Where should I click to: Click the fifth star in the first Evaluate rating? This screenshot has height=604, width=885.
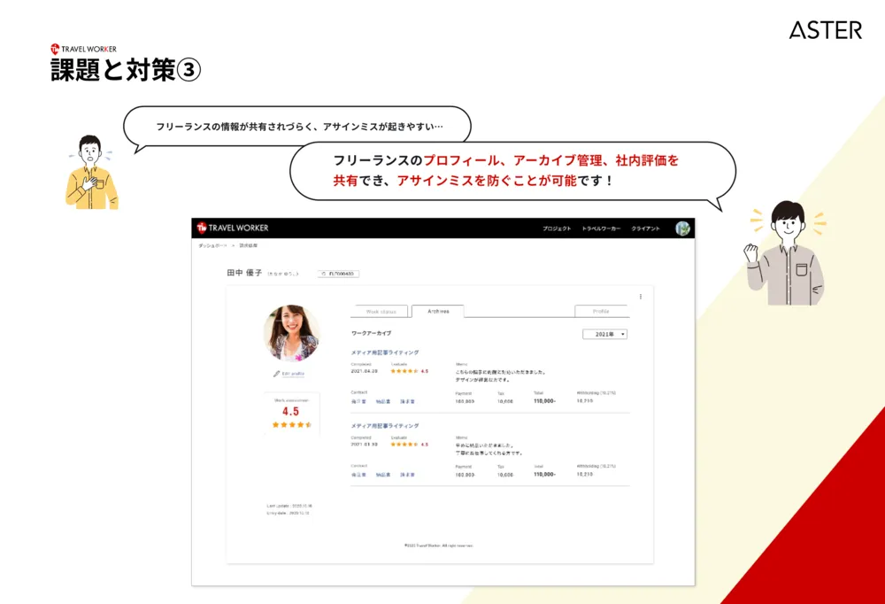pyautogui.click(x=416, y=369)
